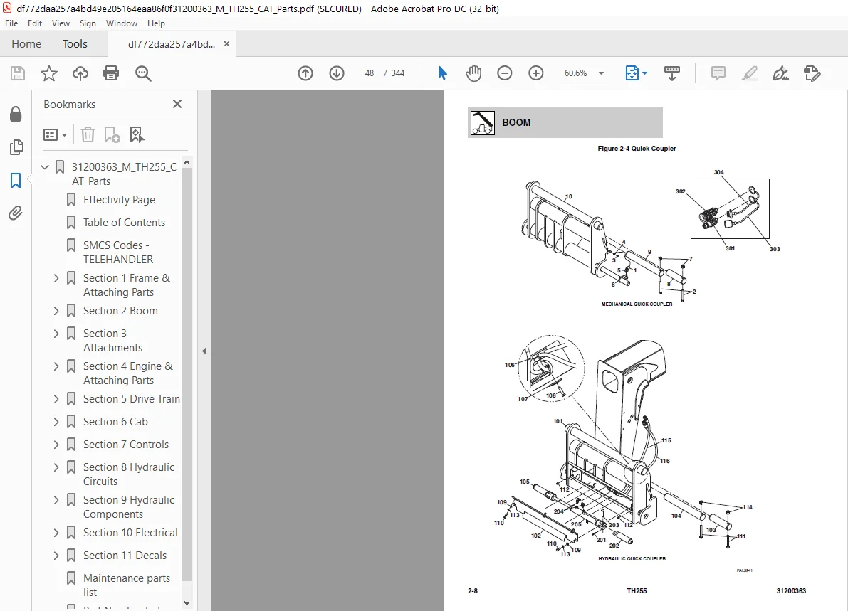This screenshot has width=848, height=611.
Task: Expand Section 5 Drive Train bookmark
Action: [56, 399]
